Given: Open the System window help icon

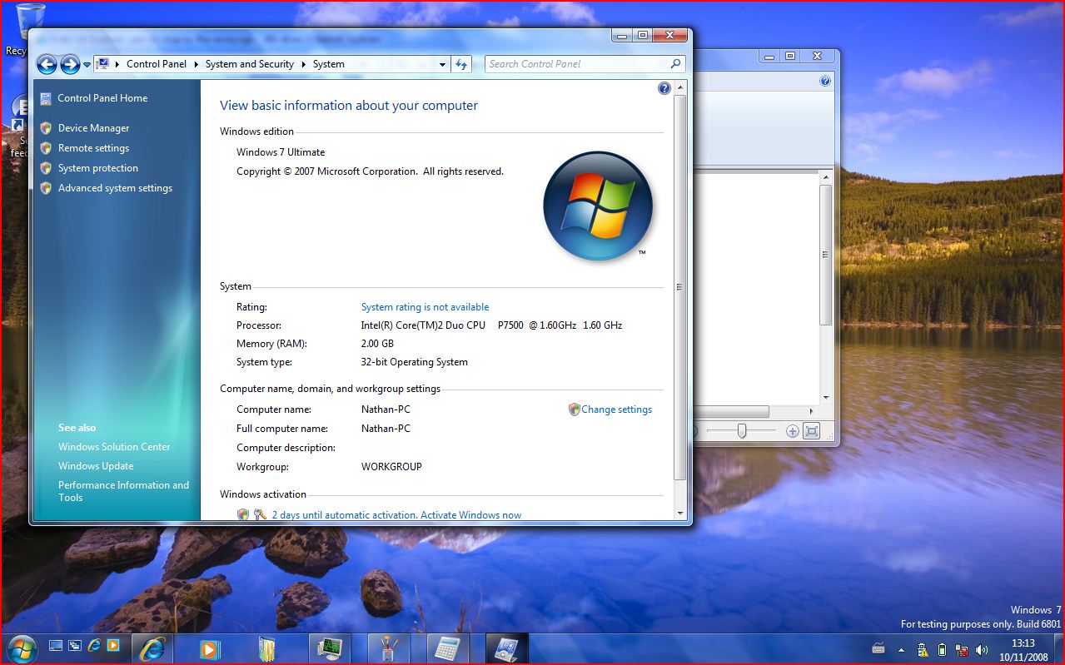Looking at the screenshot, I should pyautogui.click(x=664, y=88).
